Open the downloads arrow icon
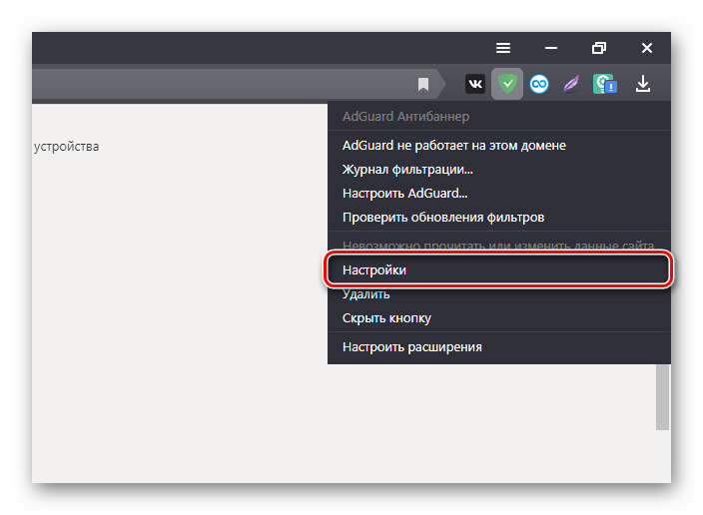The height and width of the screenshot is (515, 703). pyautogui.click(x=643, y=84)
